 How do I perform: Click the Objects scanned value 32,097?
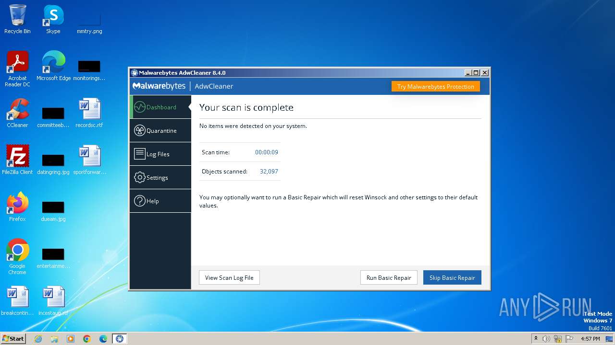269,171
